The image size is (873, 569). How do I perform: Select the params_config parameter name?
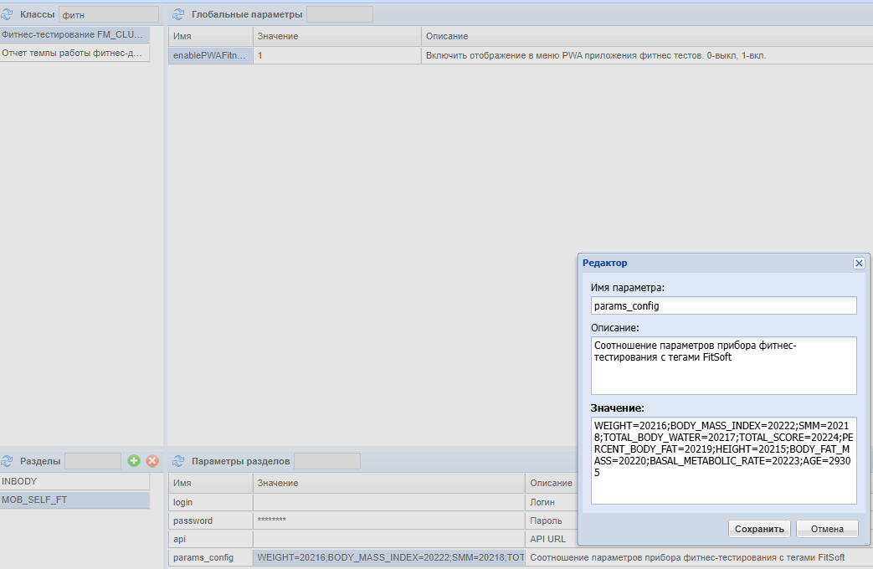click(x=210, y=557)
